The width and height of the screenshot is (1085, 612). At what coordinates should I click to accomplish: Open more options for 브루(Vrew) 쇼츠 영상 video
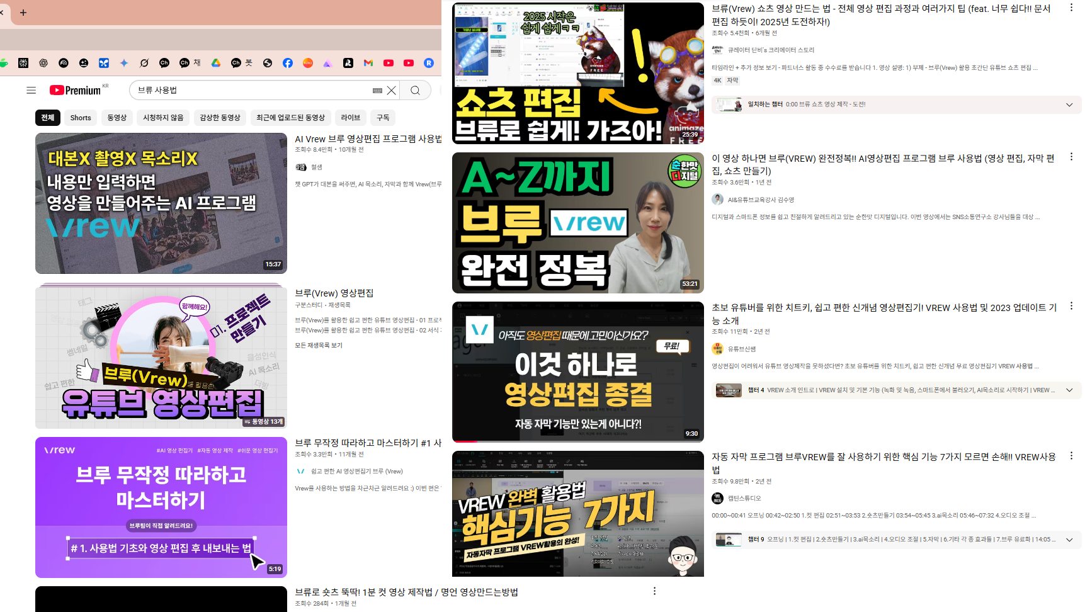tap(1071, 8)
